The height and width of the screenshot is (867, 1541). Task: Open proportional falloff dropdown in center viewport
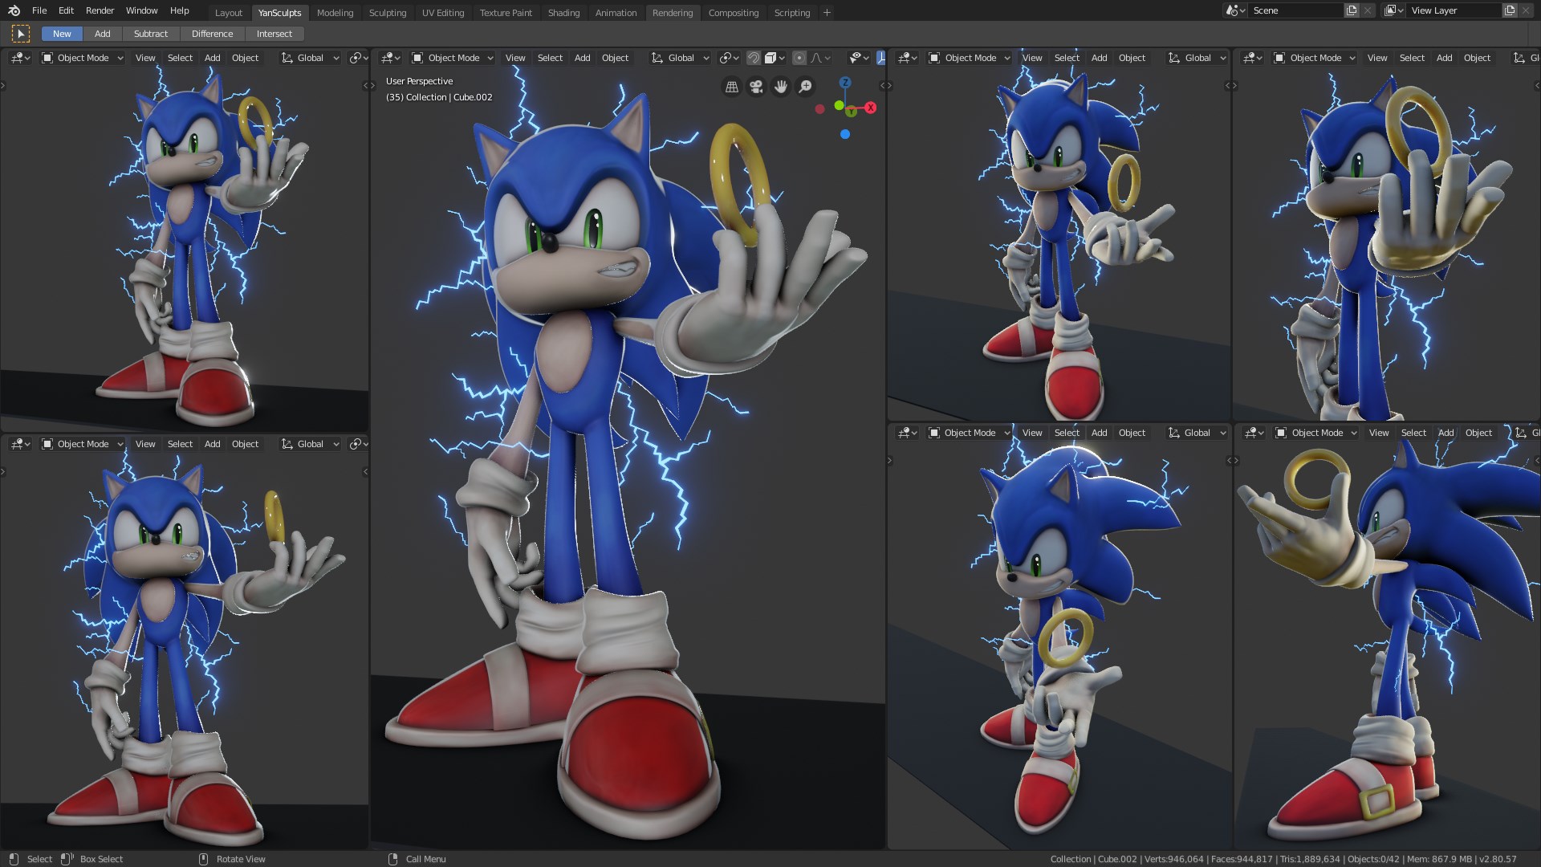coord(820,58)
